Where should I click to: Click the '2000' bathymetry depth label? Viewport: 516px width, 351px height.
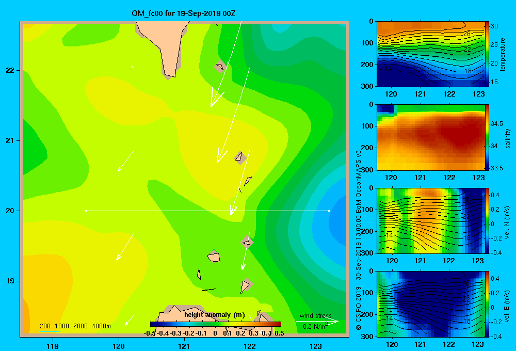pos(80,326)
